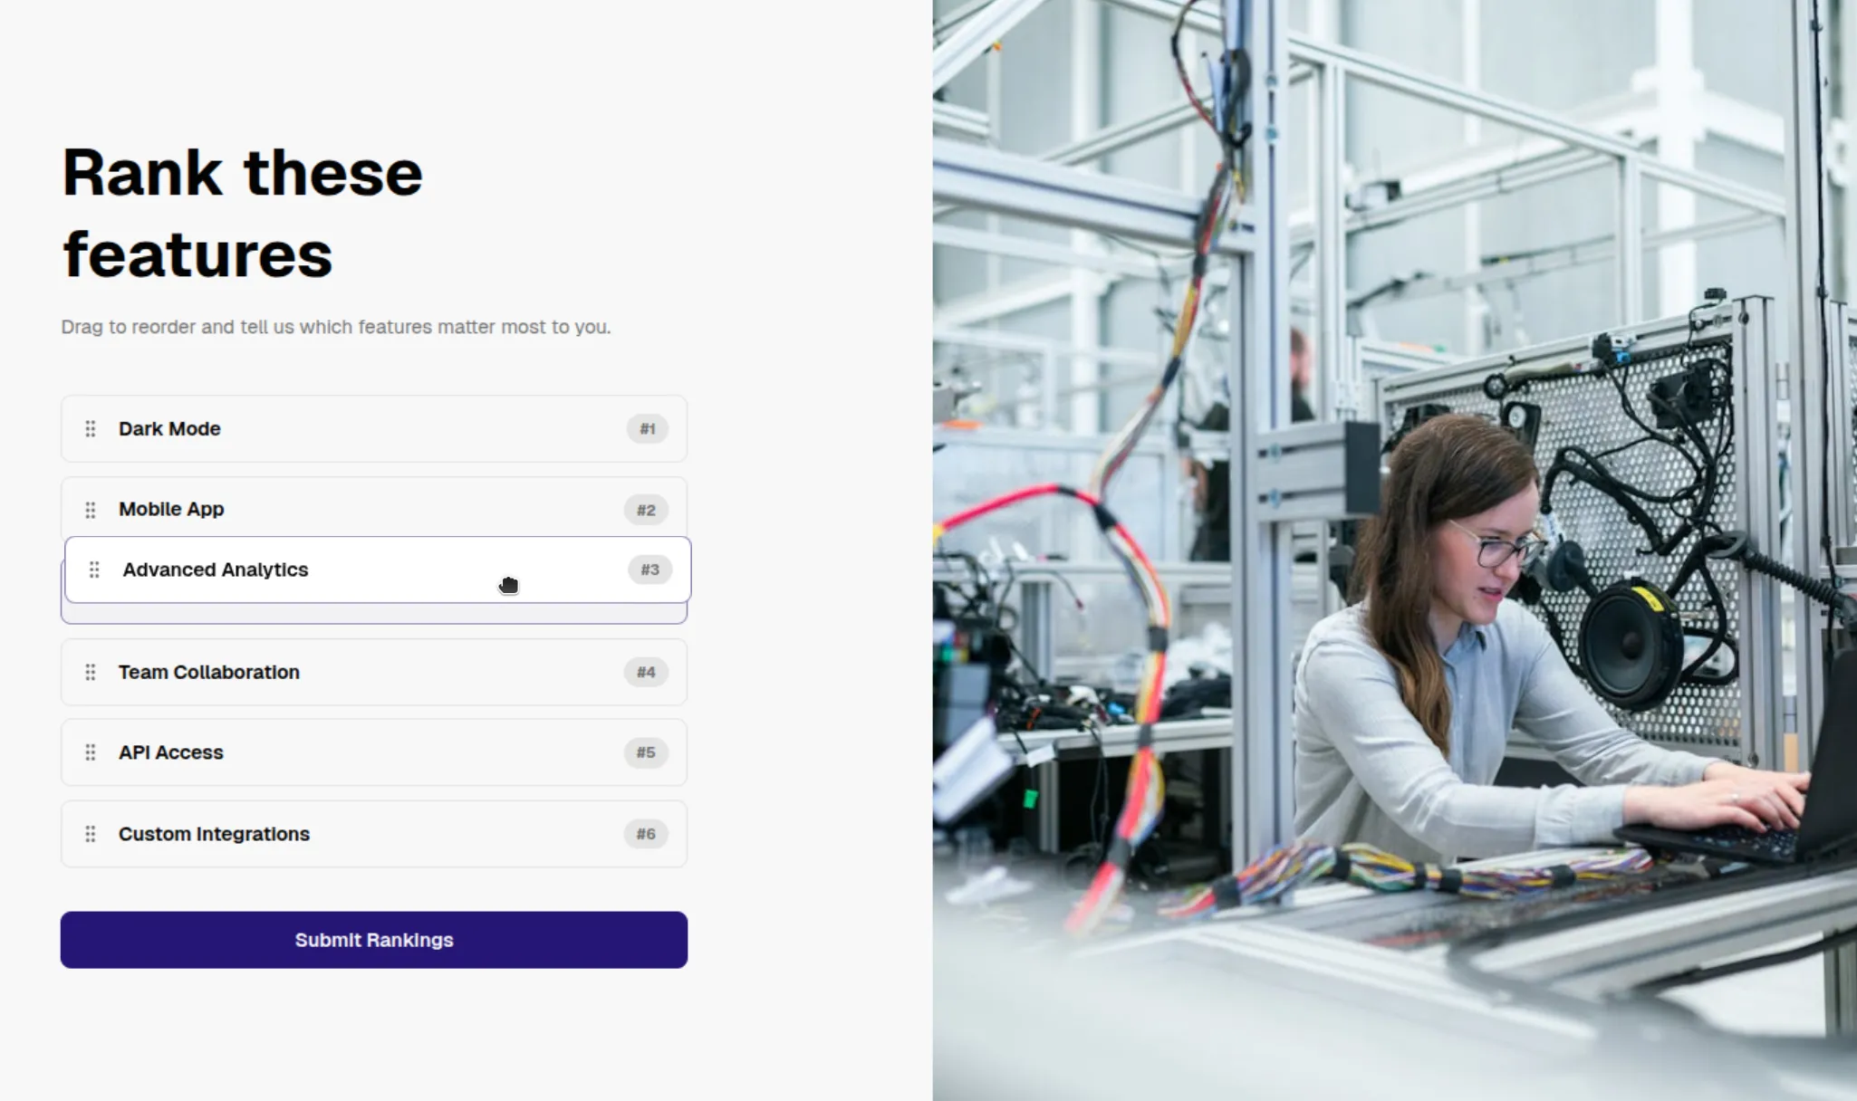Click the #1 rank badge

[647, 429]
